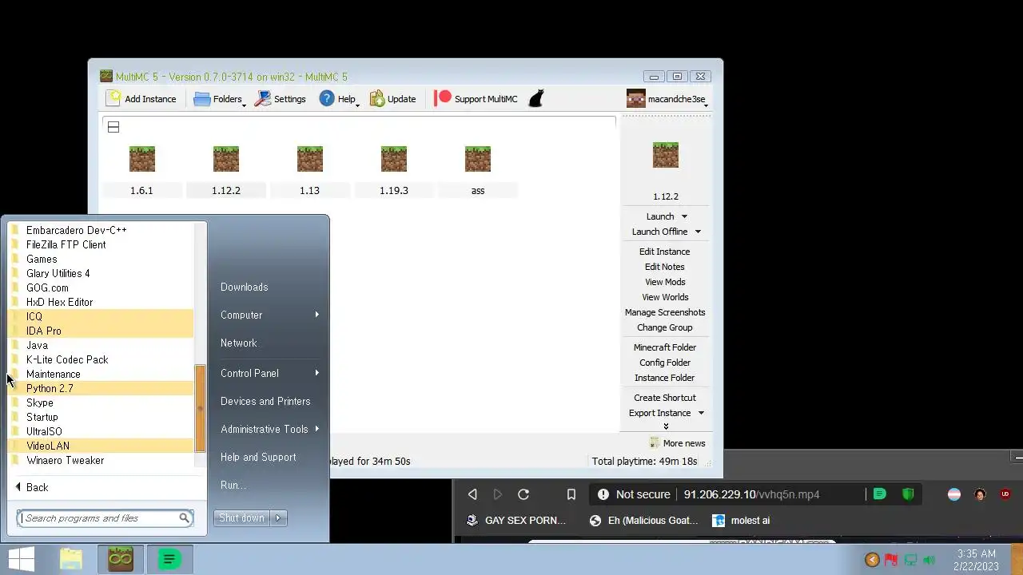
Task: Expand the Computer submenu arrow
Action: 316,315
